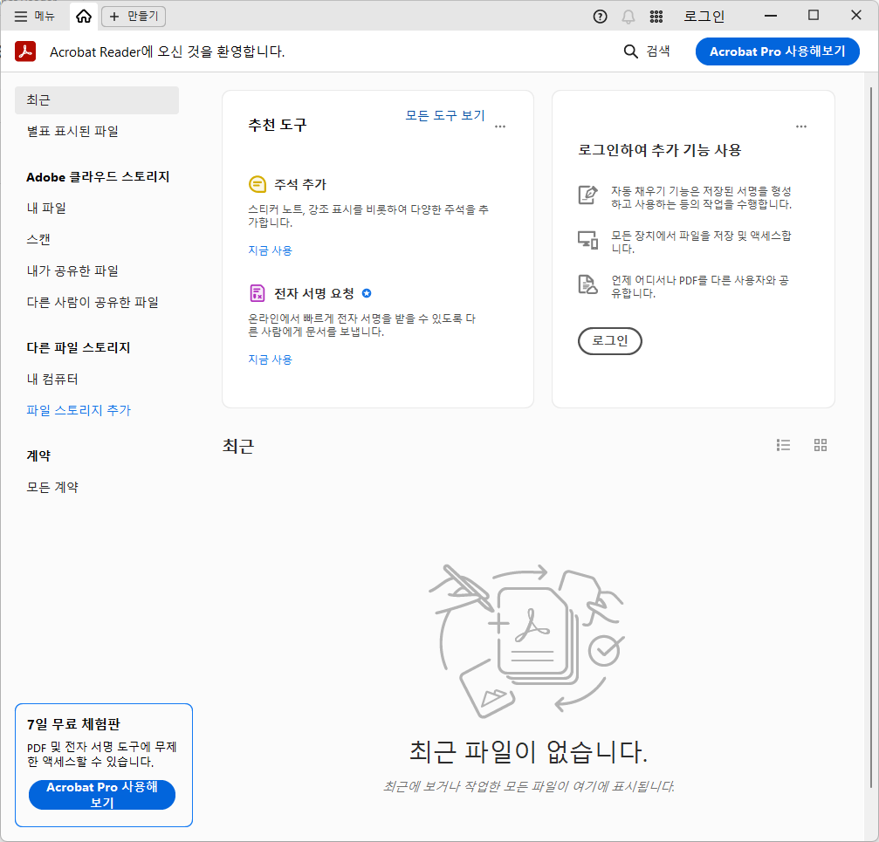The height and width of the screenshot is (842, 879).
Task: Click the 모든 도구 보기 link
Action: (445, 115)
